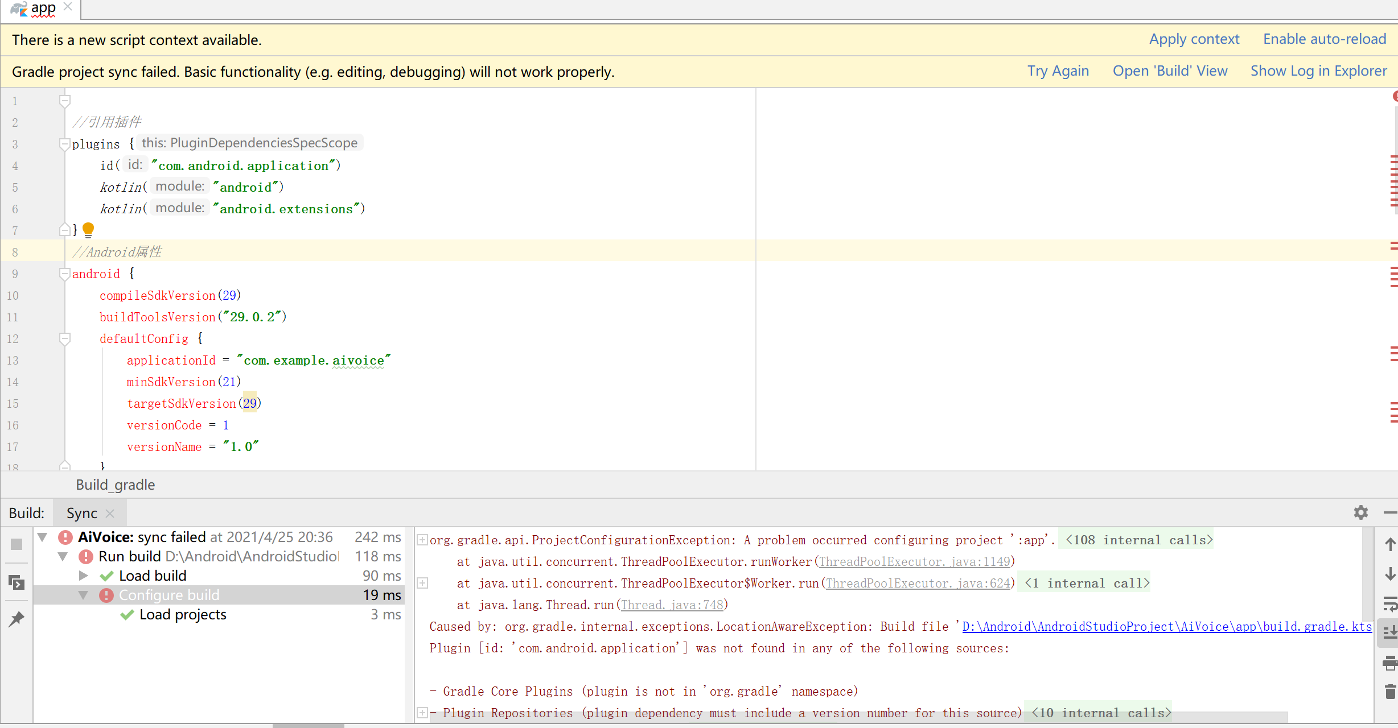Click Show Log in Explorer
Image resolution: width=1398 pixels, height=728 pixels.
1318,71
